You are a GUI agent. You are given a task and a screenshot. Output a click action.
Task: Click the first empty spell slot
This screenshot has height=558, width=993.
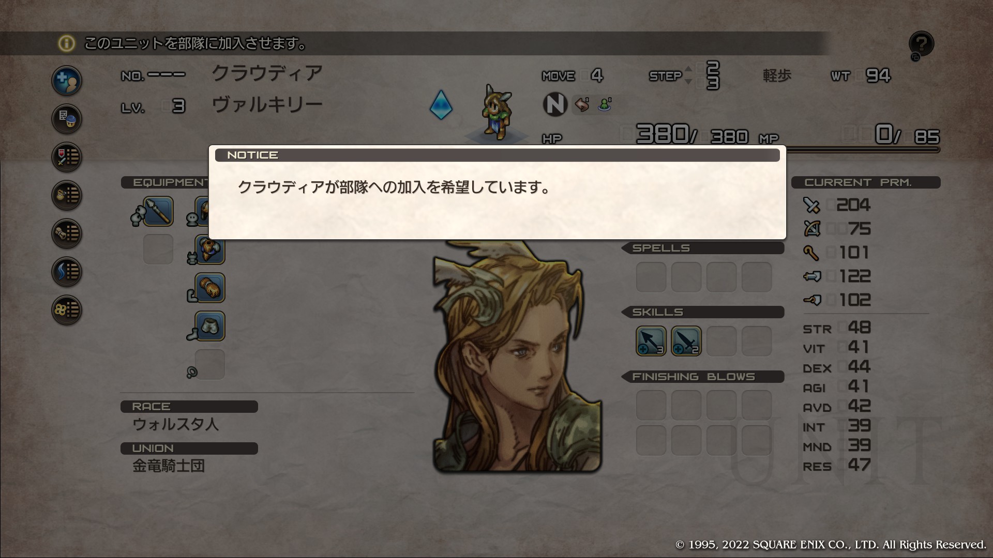pos(651,277)
